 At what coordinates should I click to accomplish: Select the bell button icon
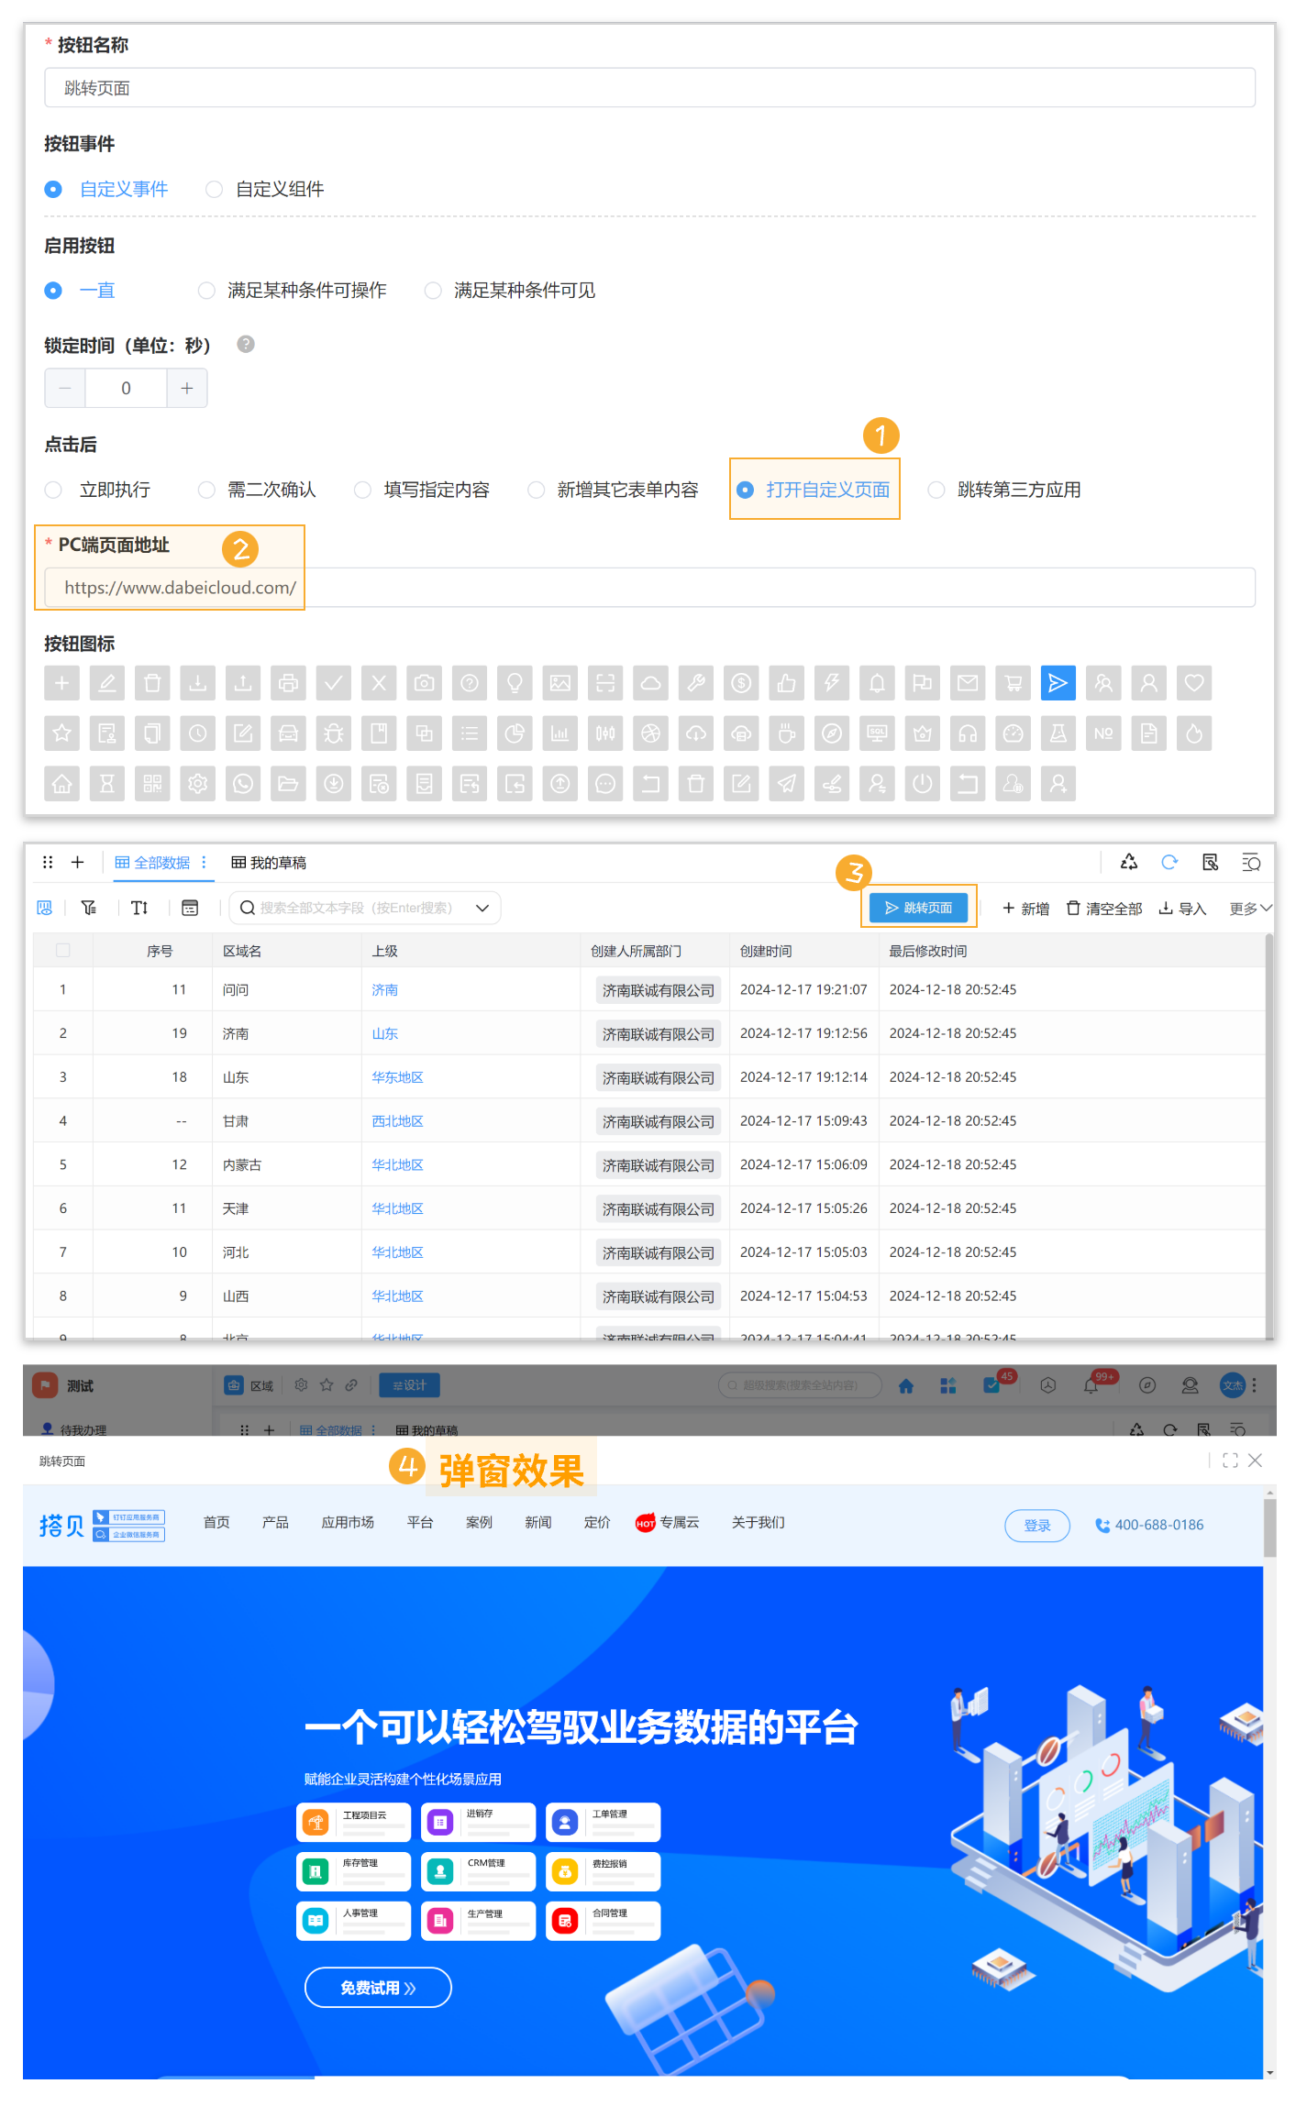click(877, 683)
